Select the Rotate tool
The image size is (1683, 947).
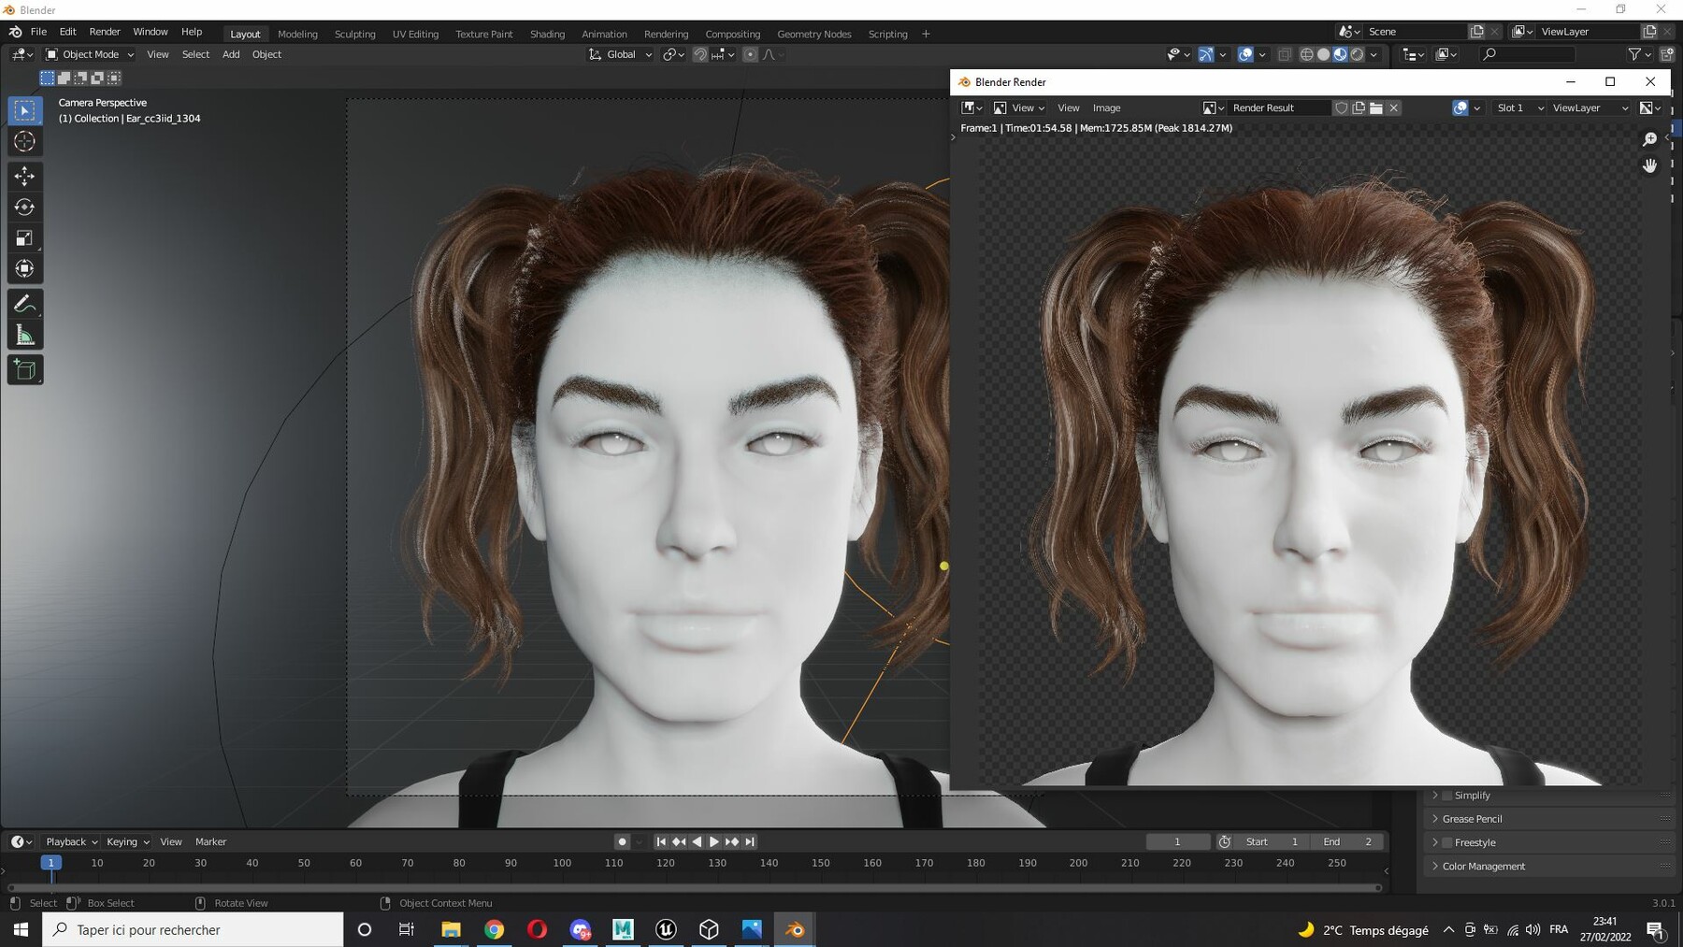coord(25,207)
